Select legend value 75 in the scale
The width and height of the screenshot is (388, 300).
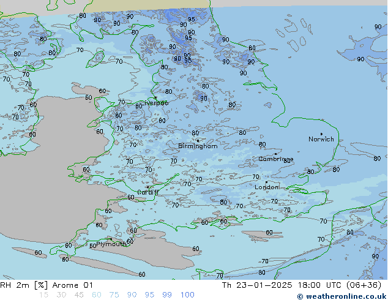point(114,295)
